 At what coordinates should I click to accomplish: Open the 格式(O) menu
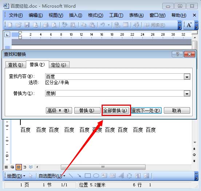click(x=95, y=15)
